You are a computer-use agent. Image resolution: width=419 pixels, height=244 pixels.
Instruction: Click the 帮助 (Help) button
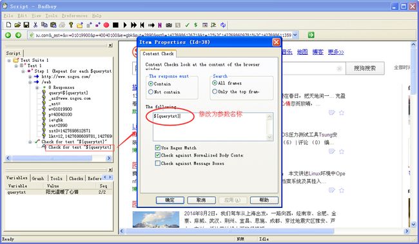[264, 200]
